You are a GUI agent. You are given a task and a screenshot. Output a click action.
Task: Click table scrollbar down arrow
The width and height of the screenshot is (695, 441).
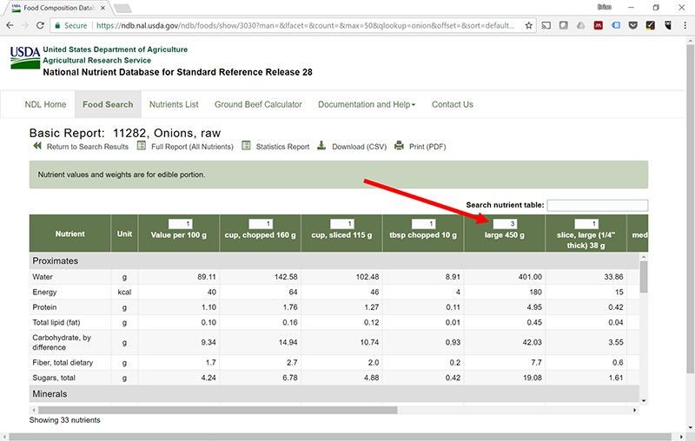pos(644,400)
